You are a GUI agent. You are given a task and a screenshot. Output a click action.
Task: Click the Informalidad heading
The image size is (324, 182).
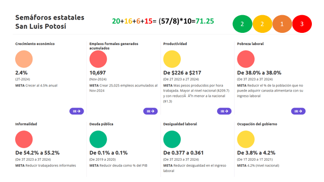click(26, 124)
